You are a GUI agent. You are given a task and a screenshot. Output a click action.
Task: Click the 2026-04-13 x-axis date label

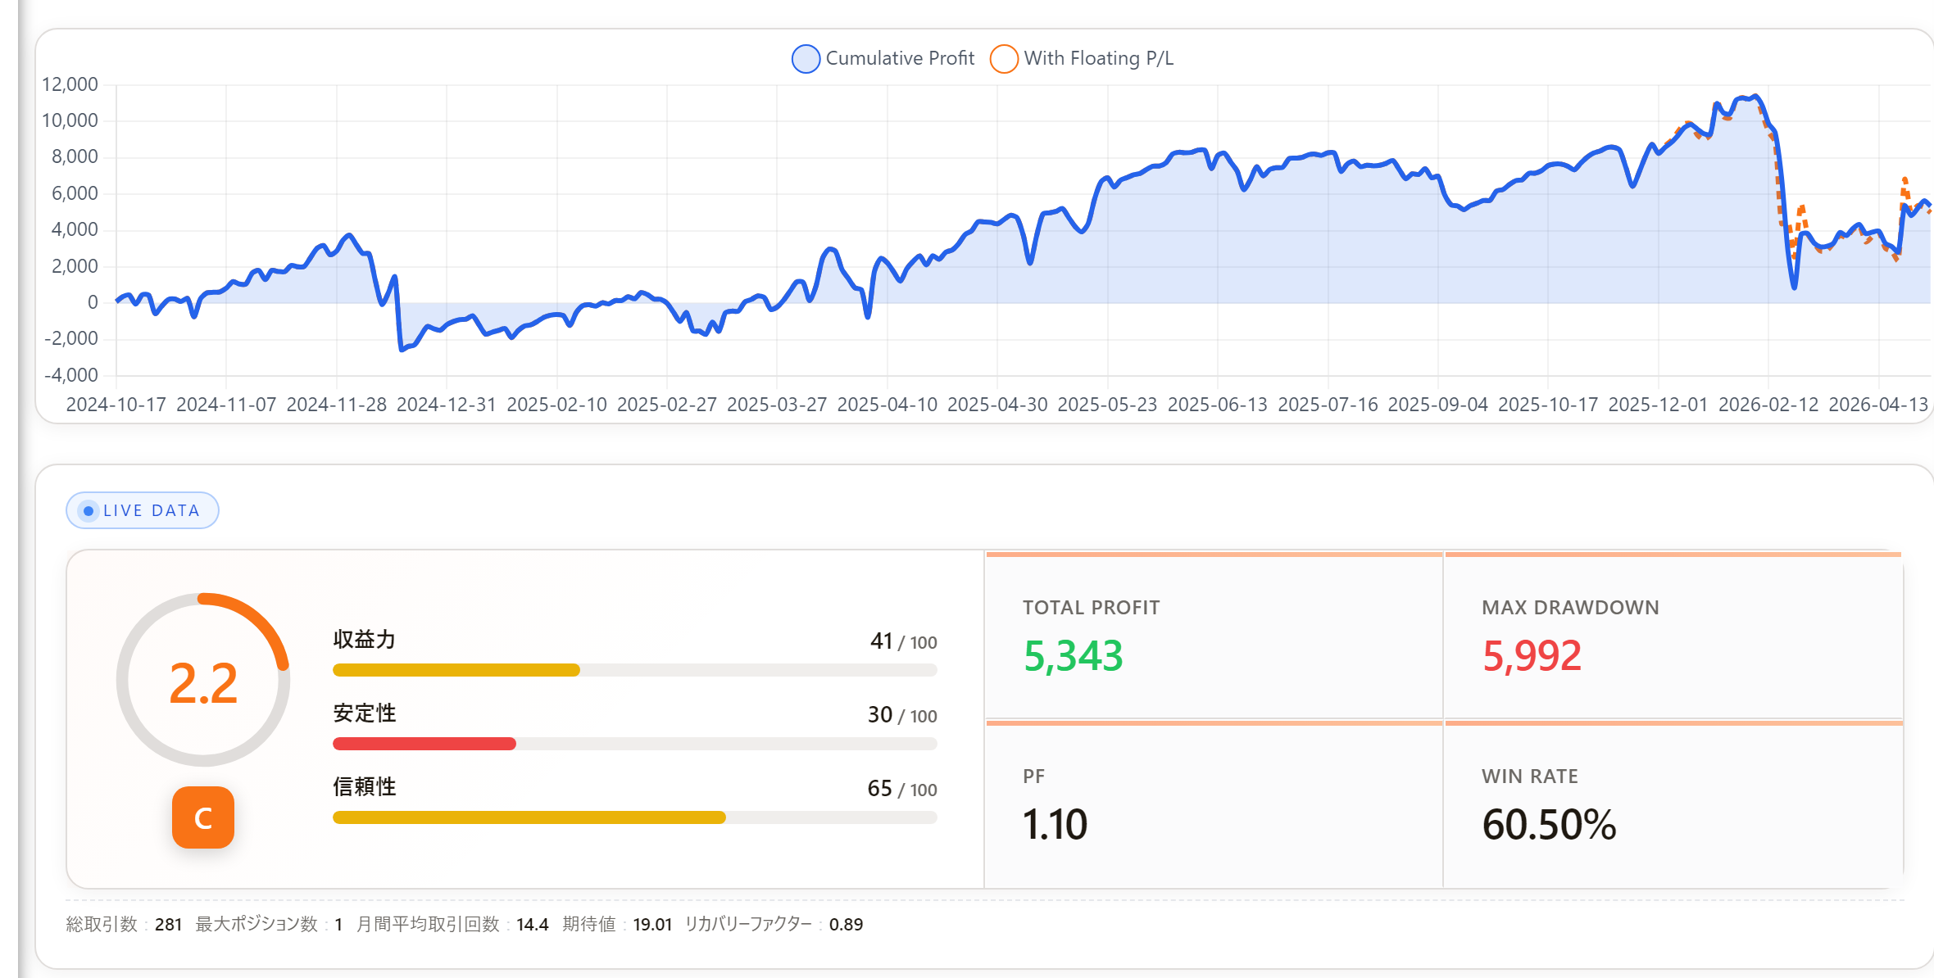pyautogui.click(x=1878, y=405)
